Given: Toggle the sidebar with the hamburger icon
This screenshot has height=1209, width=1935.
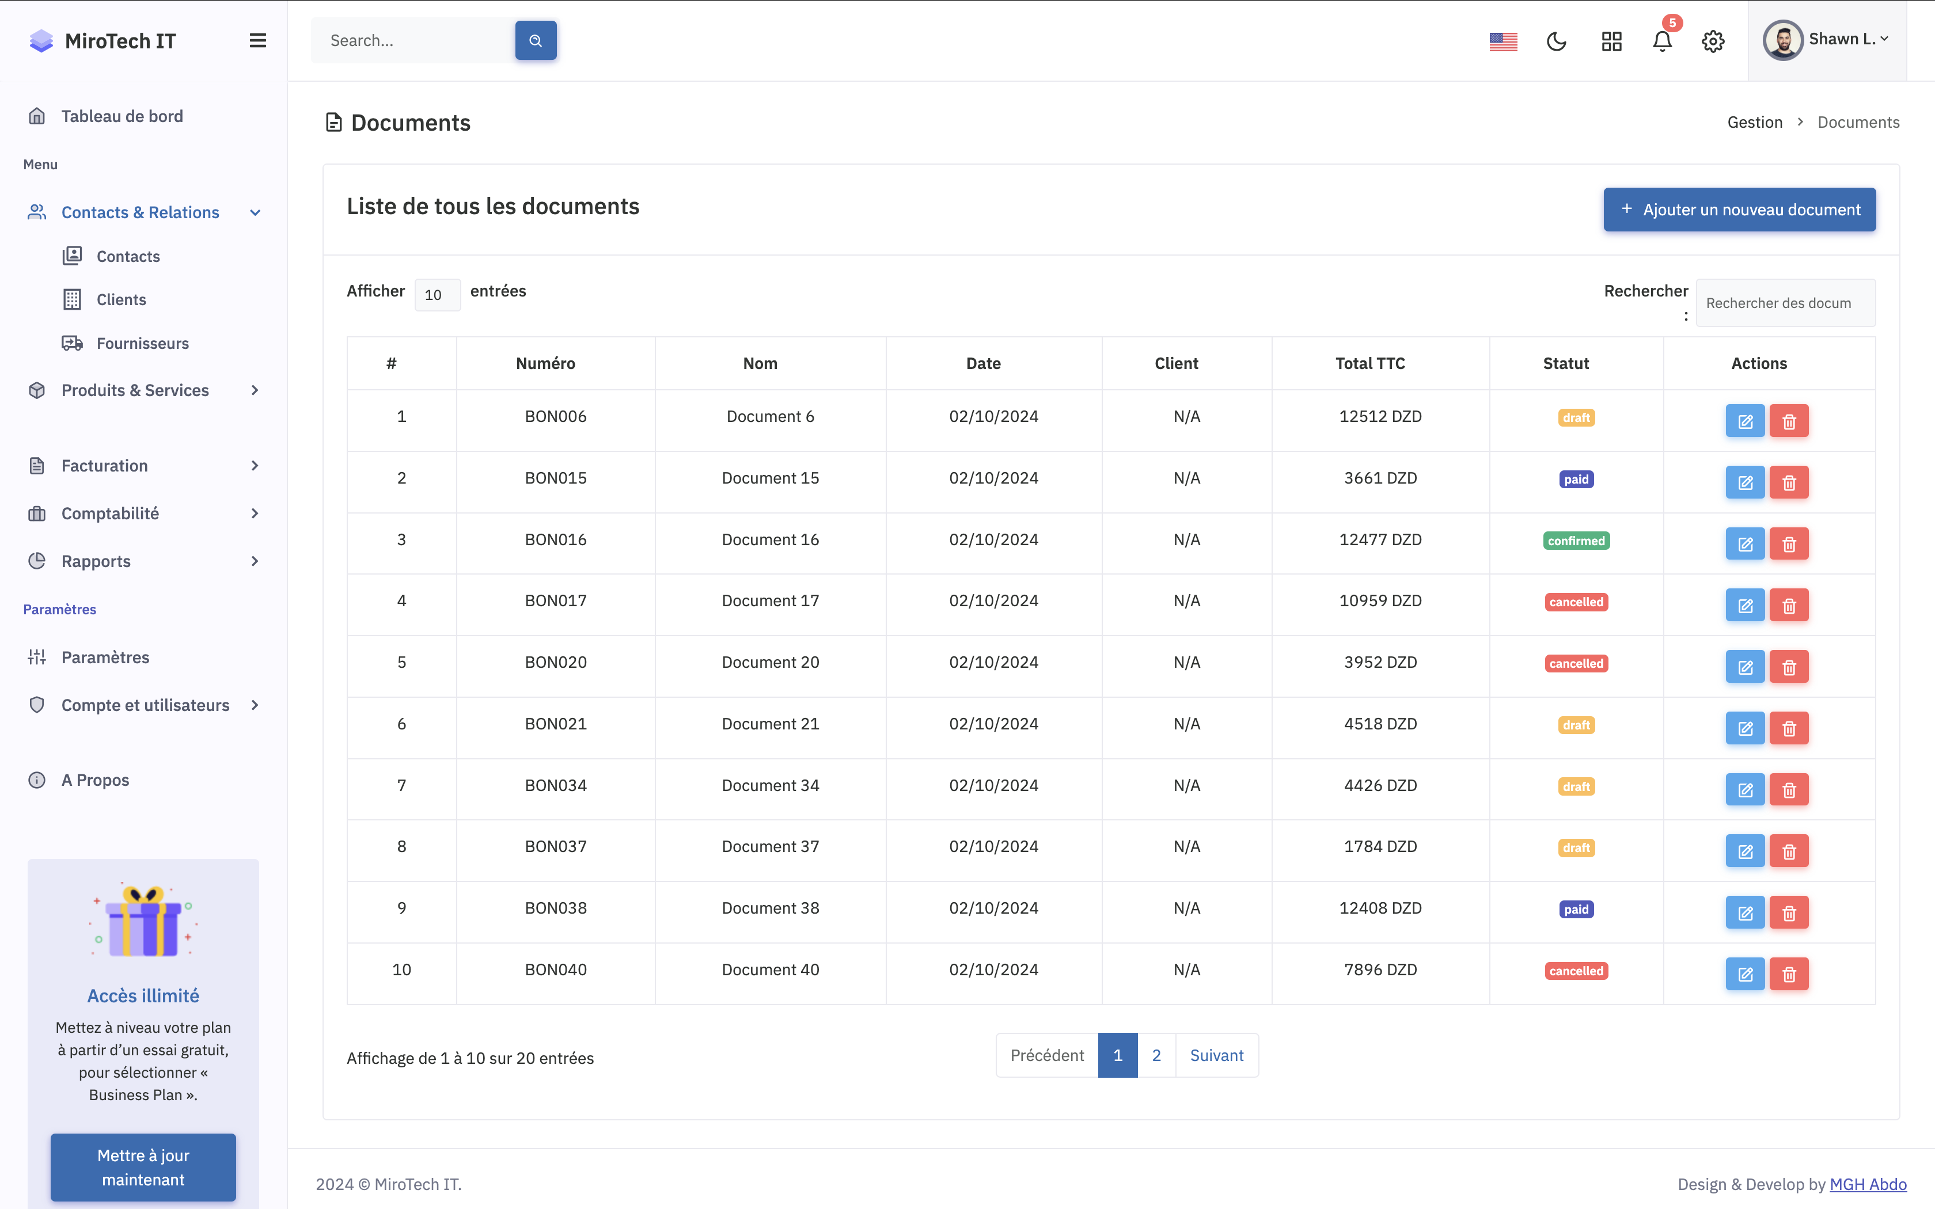Looking at the screenshot, I should pos(257,40).
